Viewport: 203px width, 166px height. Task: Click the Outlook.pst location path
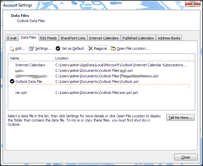click(97, 82)
